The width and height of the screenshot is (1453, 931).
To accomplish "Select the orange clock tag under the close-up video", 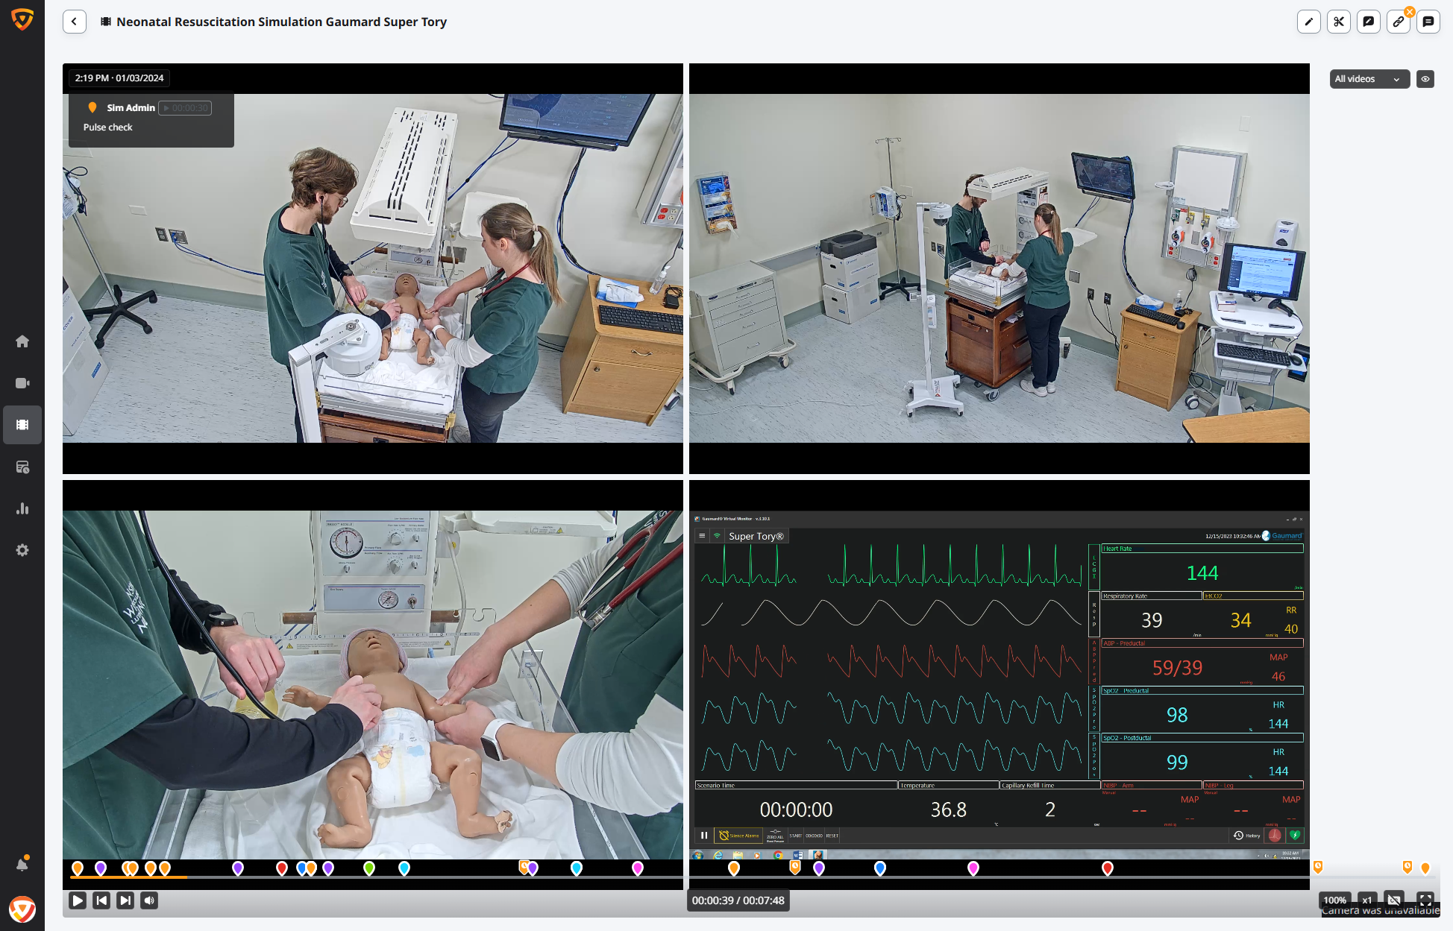I will 524,867.
